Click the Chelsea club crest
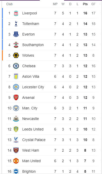 (x=16, y=66)
